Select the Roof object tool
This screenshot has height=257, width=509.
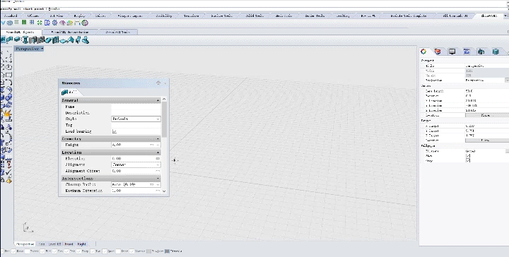click(71, 40)
